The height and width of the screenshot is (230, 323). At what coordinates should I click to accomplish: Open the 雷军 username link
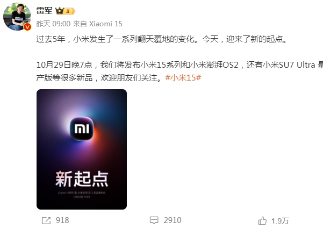[44, 11]
